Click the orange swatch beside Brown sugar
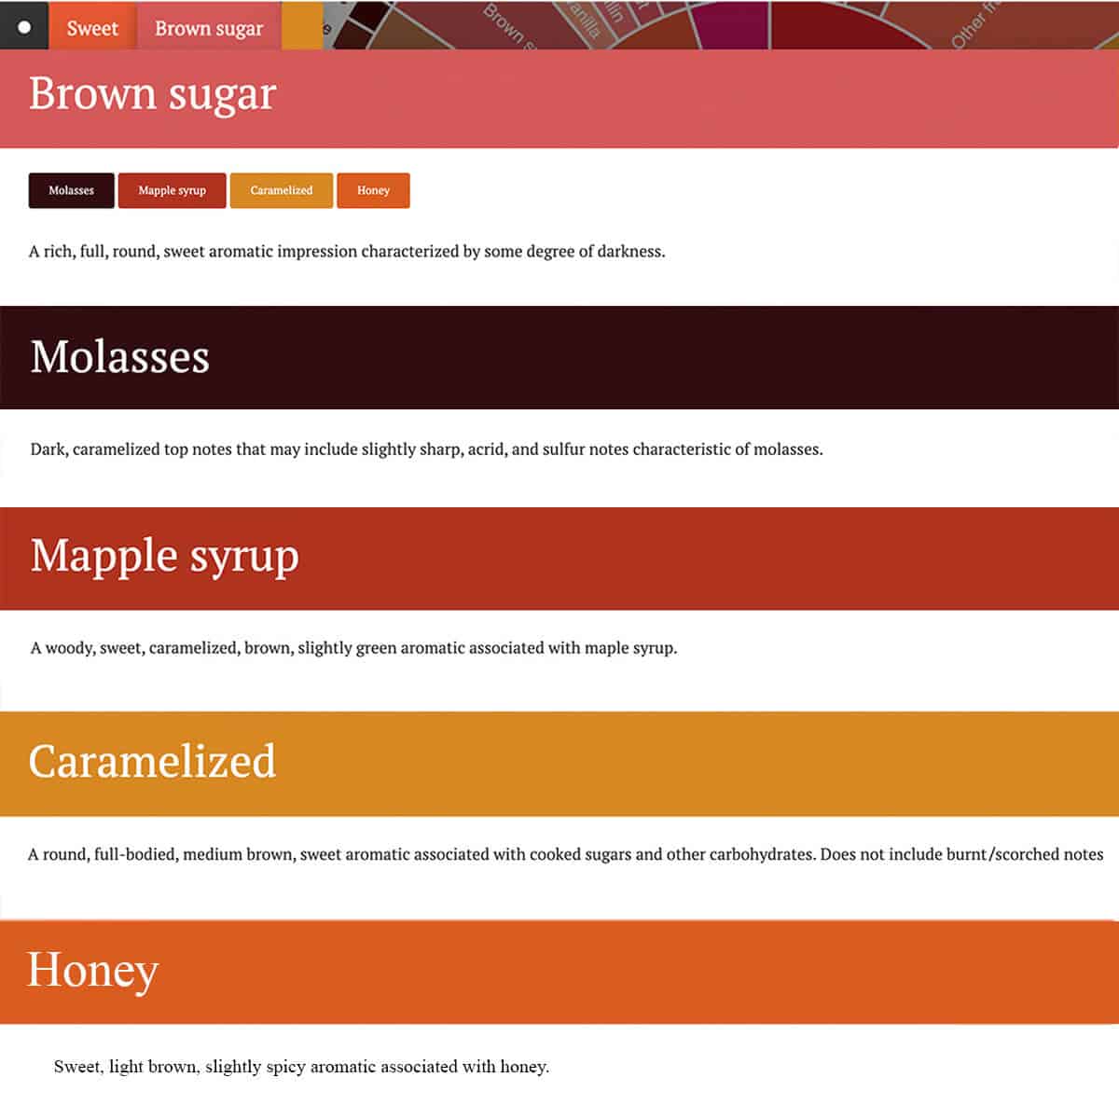This screenshot has height=1119, width=1119. [301, 26]
